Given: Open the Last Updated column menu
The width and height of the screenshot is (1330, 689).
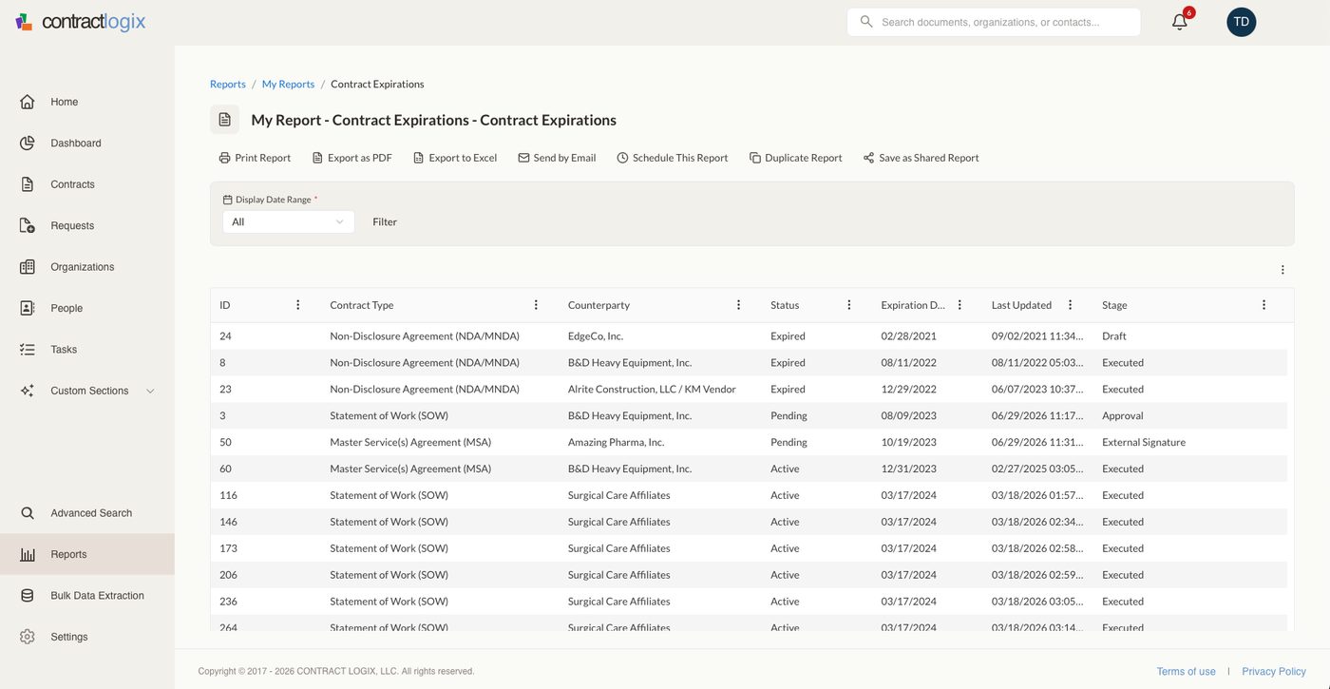Looking at the screenshot, I should tap(1070, 305).
